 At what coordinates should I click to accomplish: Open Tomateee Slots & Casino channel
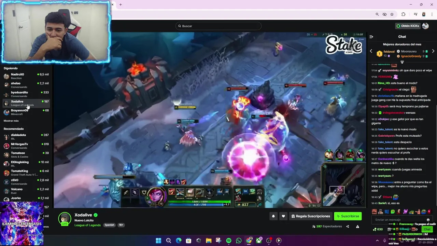(x=26, y=155)
